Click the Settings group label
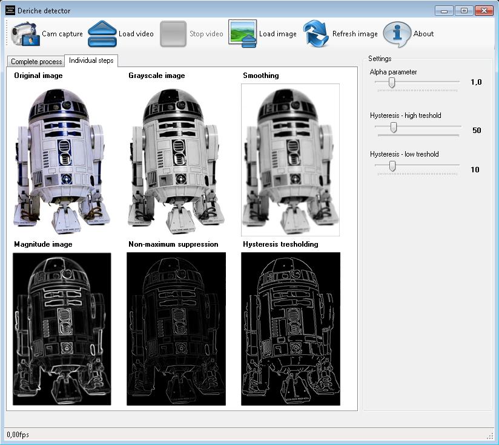The image size is (499, 445). pos(380,59)
